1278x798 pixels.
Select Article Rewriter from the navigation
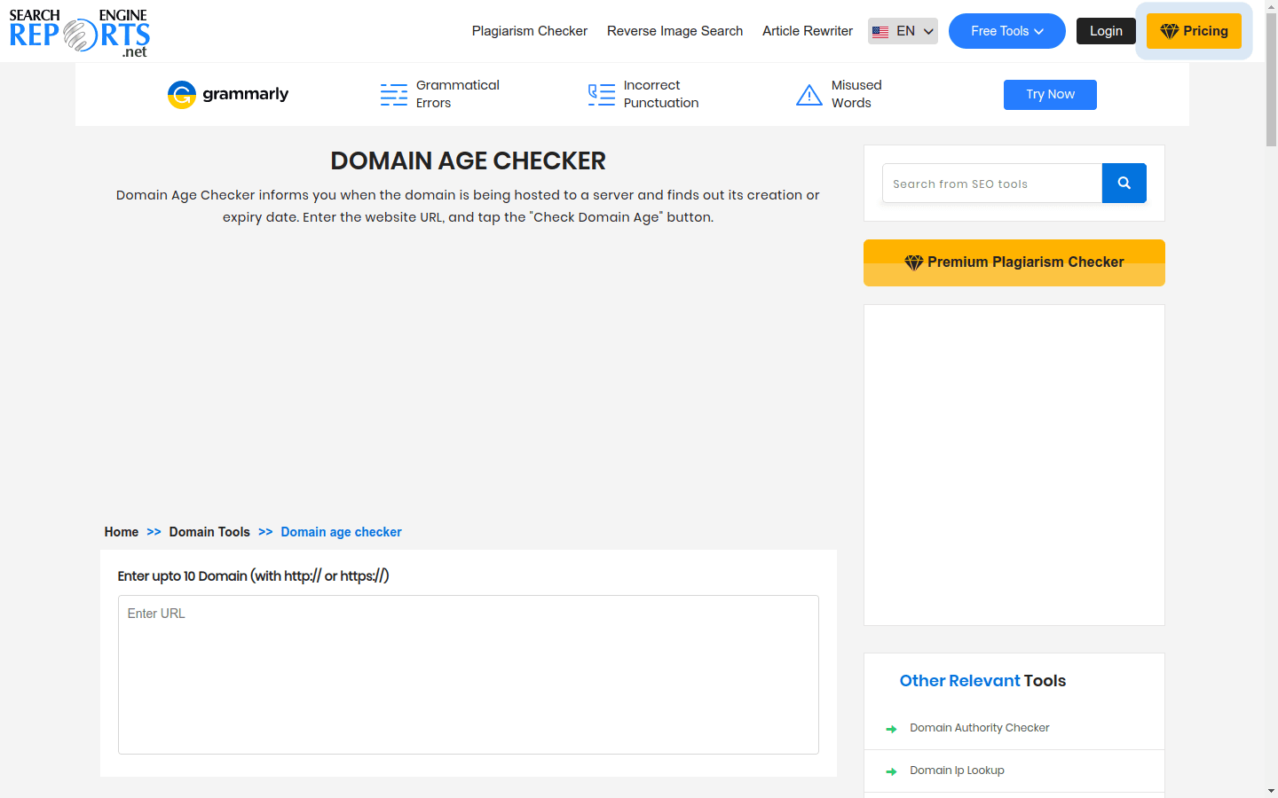807,30
